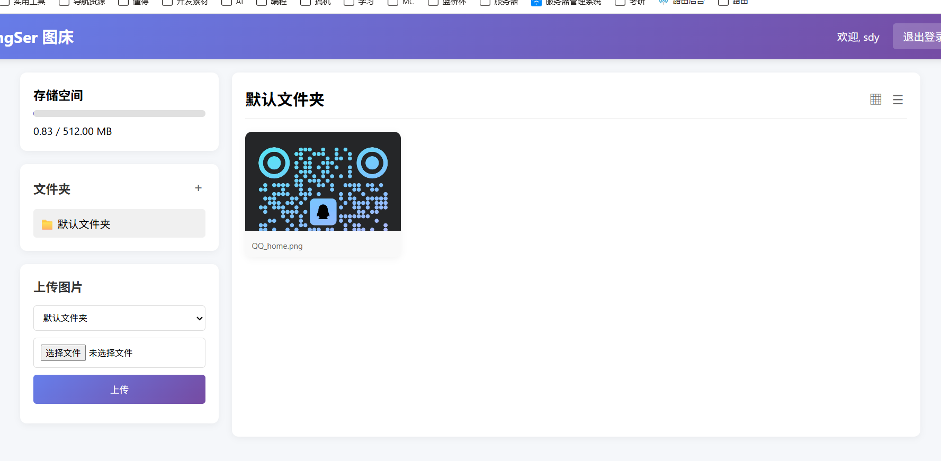Click the 文件夹 section heading

point(52,189)
